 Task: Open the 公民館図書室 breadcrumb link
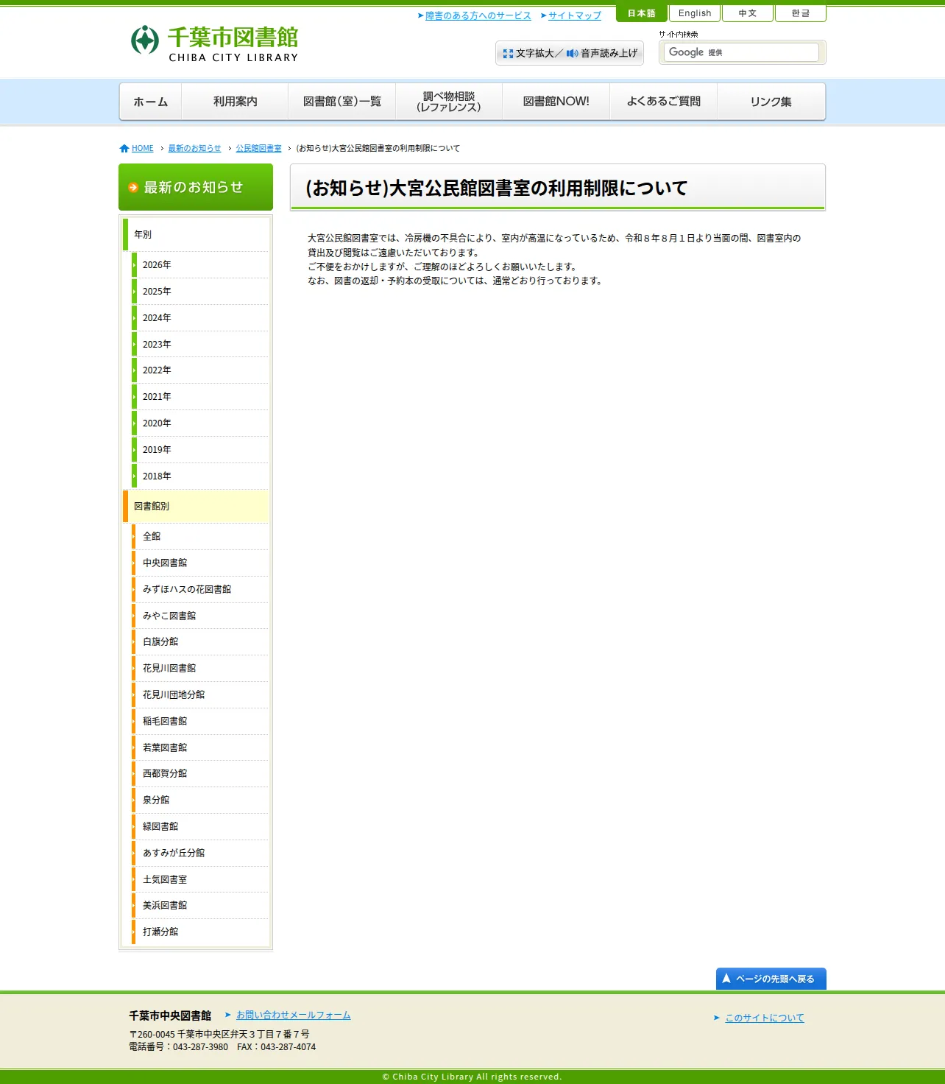point(258,148)
